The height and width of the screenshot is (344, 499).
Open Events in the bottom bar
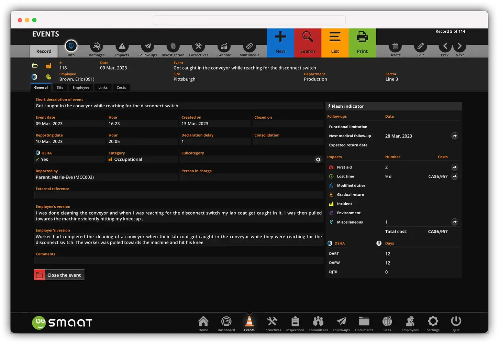[x=249, y=324]
